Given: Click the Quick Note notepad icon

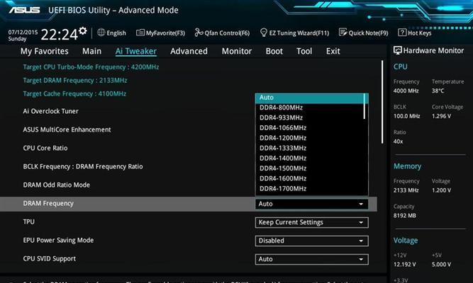Looking at the screenshot, I should pos(343,33).
